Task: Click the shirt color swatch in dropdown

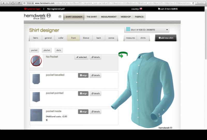Action: [x=128, y=29]
